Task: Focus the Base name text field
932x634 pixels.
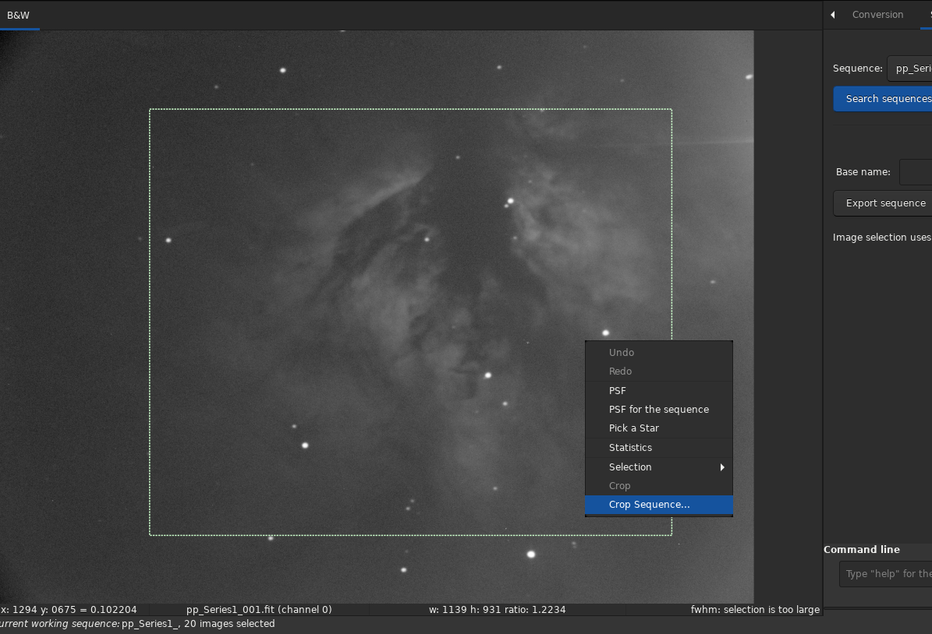Action: pos(916,172)
